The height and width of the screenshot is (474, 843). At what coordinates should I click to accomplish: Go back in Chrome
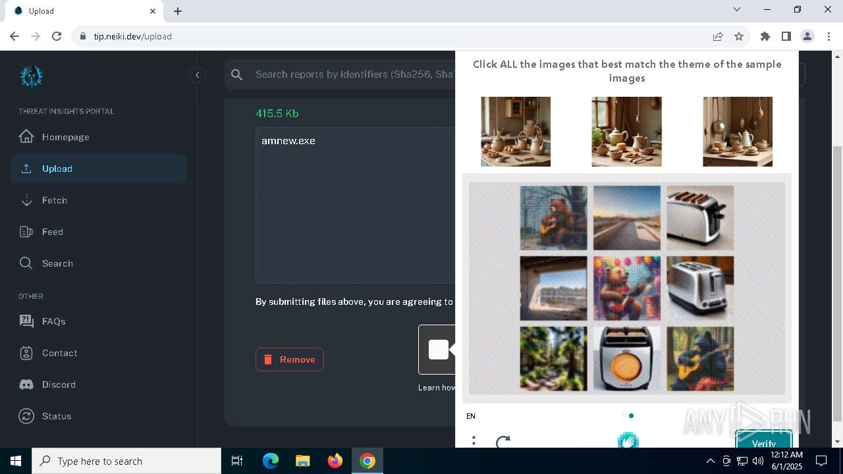14,36
